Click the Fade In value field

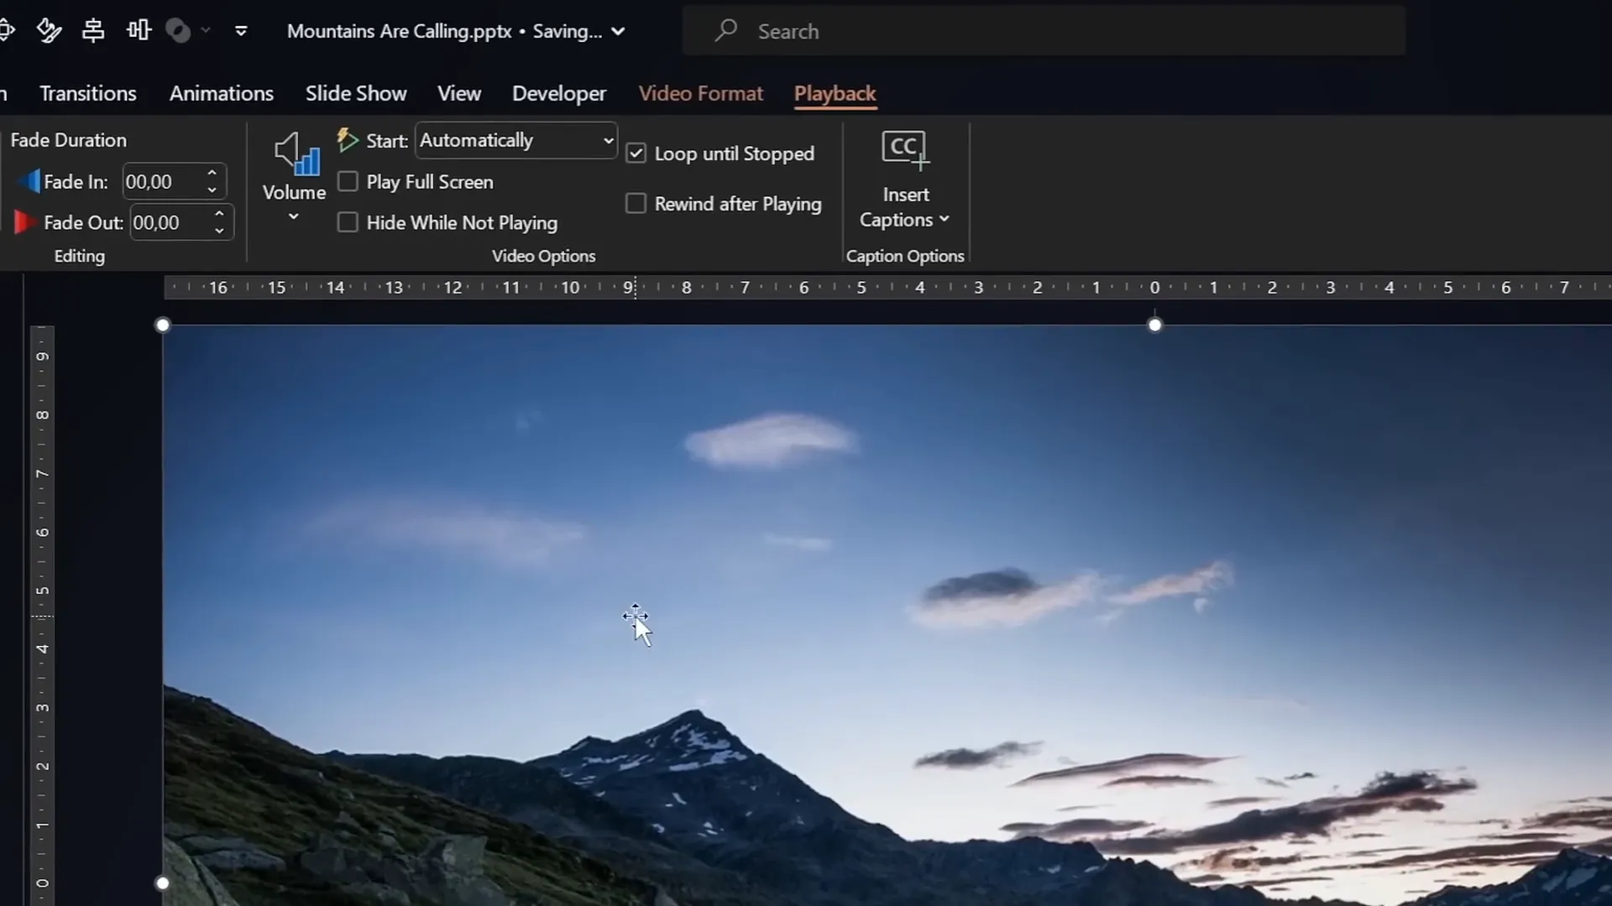coord(164,182)
